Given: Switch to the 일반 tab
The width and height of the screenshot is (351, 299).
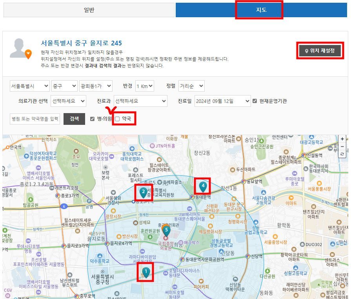Looking at the screenshot, I should [x=89, y=10].
